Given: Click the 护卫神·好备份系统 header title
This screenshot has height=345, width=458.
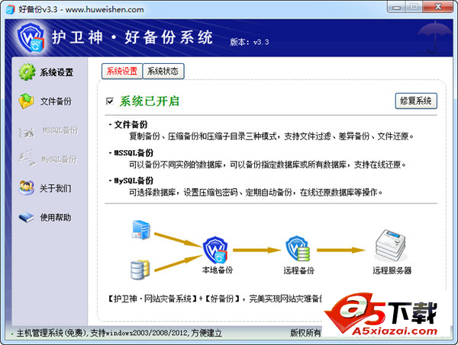Looking at the screenshot, I should 132,37.
